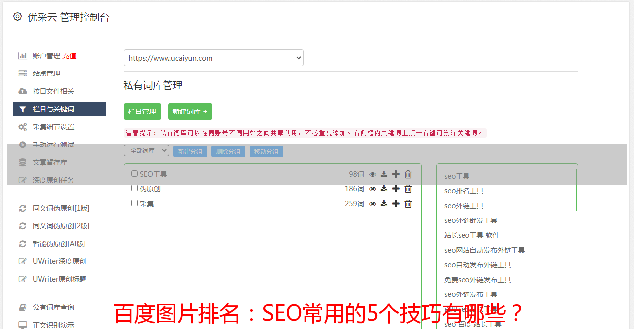Screen dimensions: 634x329
Task: Click the filter icon beside 栏目与关键词
Action: [22, 109]
